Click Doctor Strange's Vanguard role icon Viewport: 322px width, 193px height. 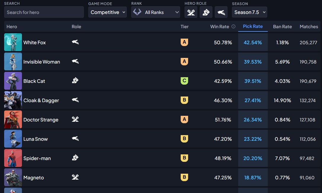pyautogui.click(x=75, y=119)
